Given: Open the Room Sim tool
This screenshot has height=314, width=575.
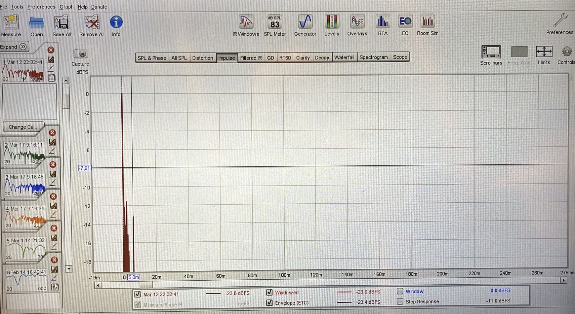Looking at the screenshot, I should (x=427, y=23).
